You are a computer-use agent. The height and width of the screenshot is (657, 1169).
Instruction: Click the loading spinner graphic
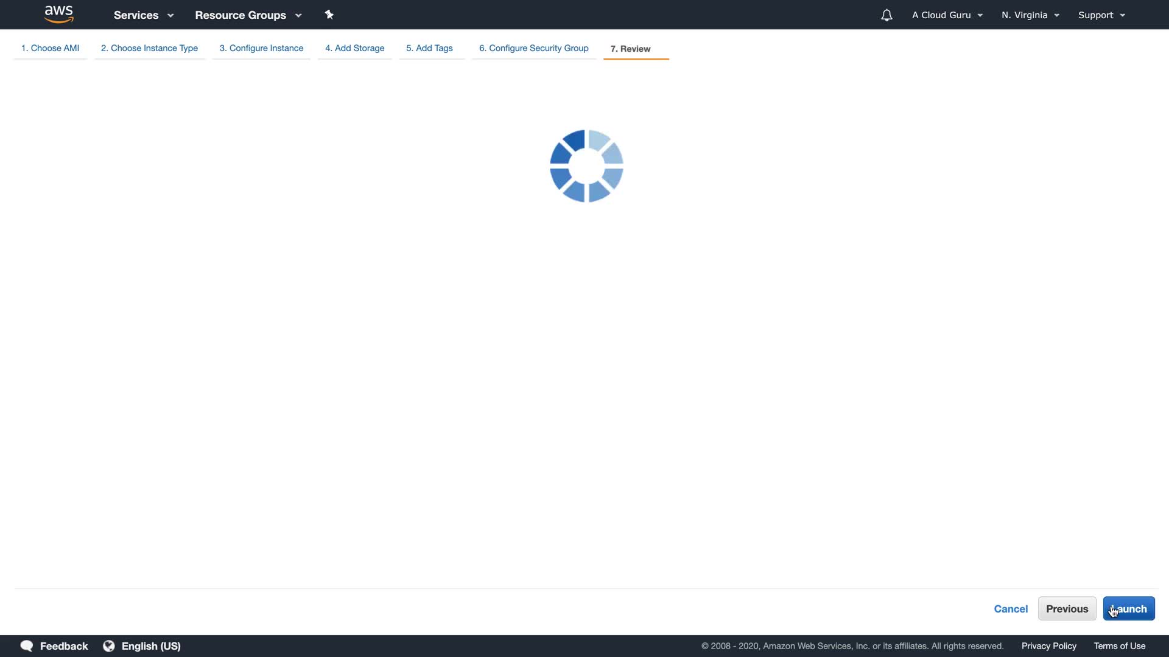coord(586,165)
